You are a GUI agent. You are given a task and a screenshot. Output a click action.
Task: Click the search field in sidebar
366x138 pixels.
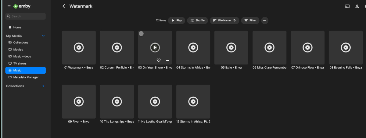pyautogui.click(x=26, y=16)
